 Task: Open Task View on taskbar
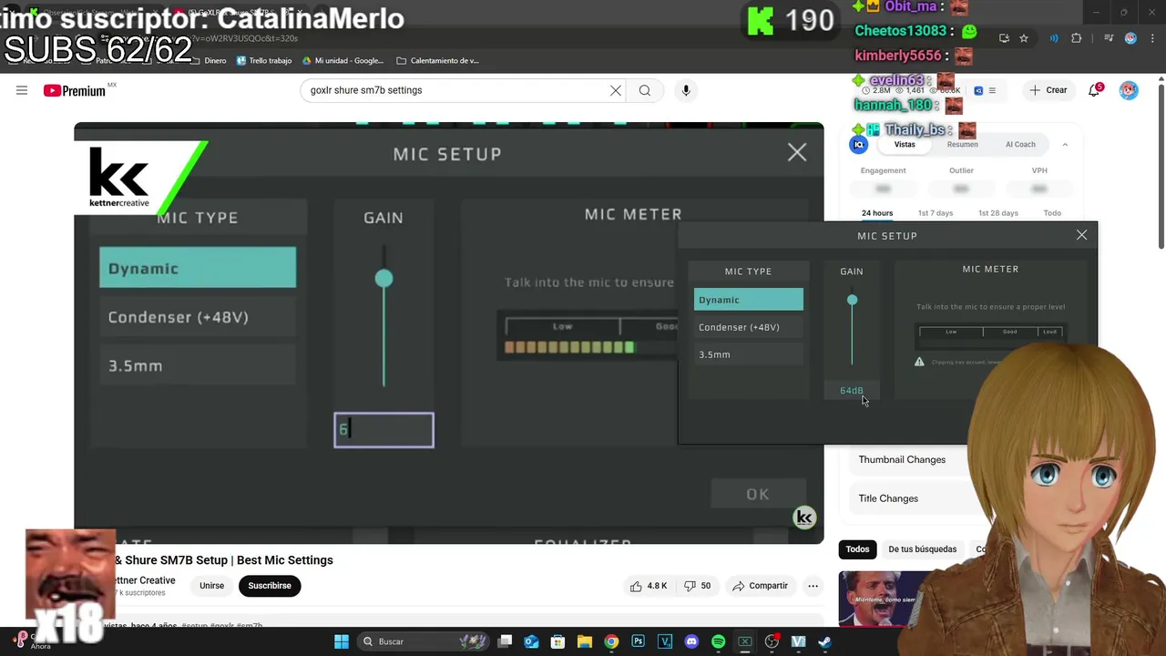506,641
